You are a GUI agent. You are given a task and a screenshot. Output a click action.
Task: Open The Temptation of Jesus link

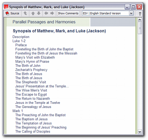point(33,123)
